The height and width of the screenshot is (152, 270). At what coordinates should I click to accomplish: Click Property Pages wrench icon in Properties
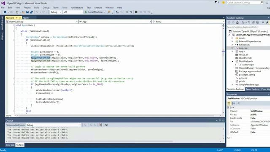pos(238,103)
